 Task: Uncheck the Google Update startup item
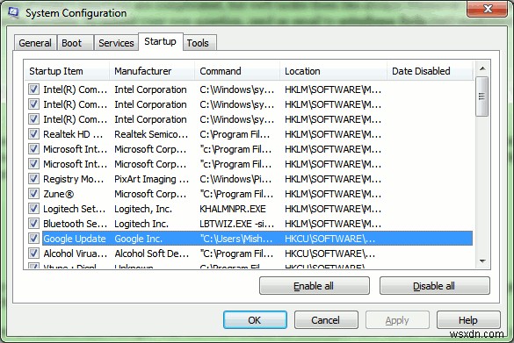[33, 238]
